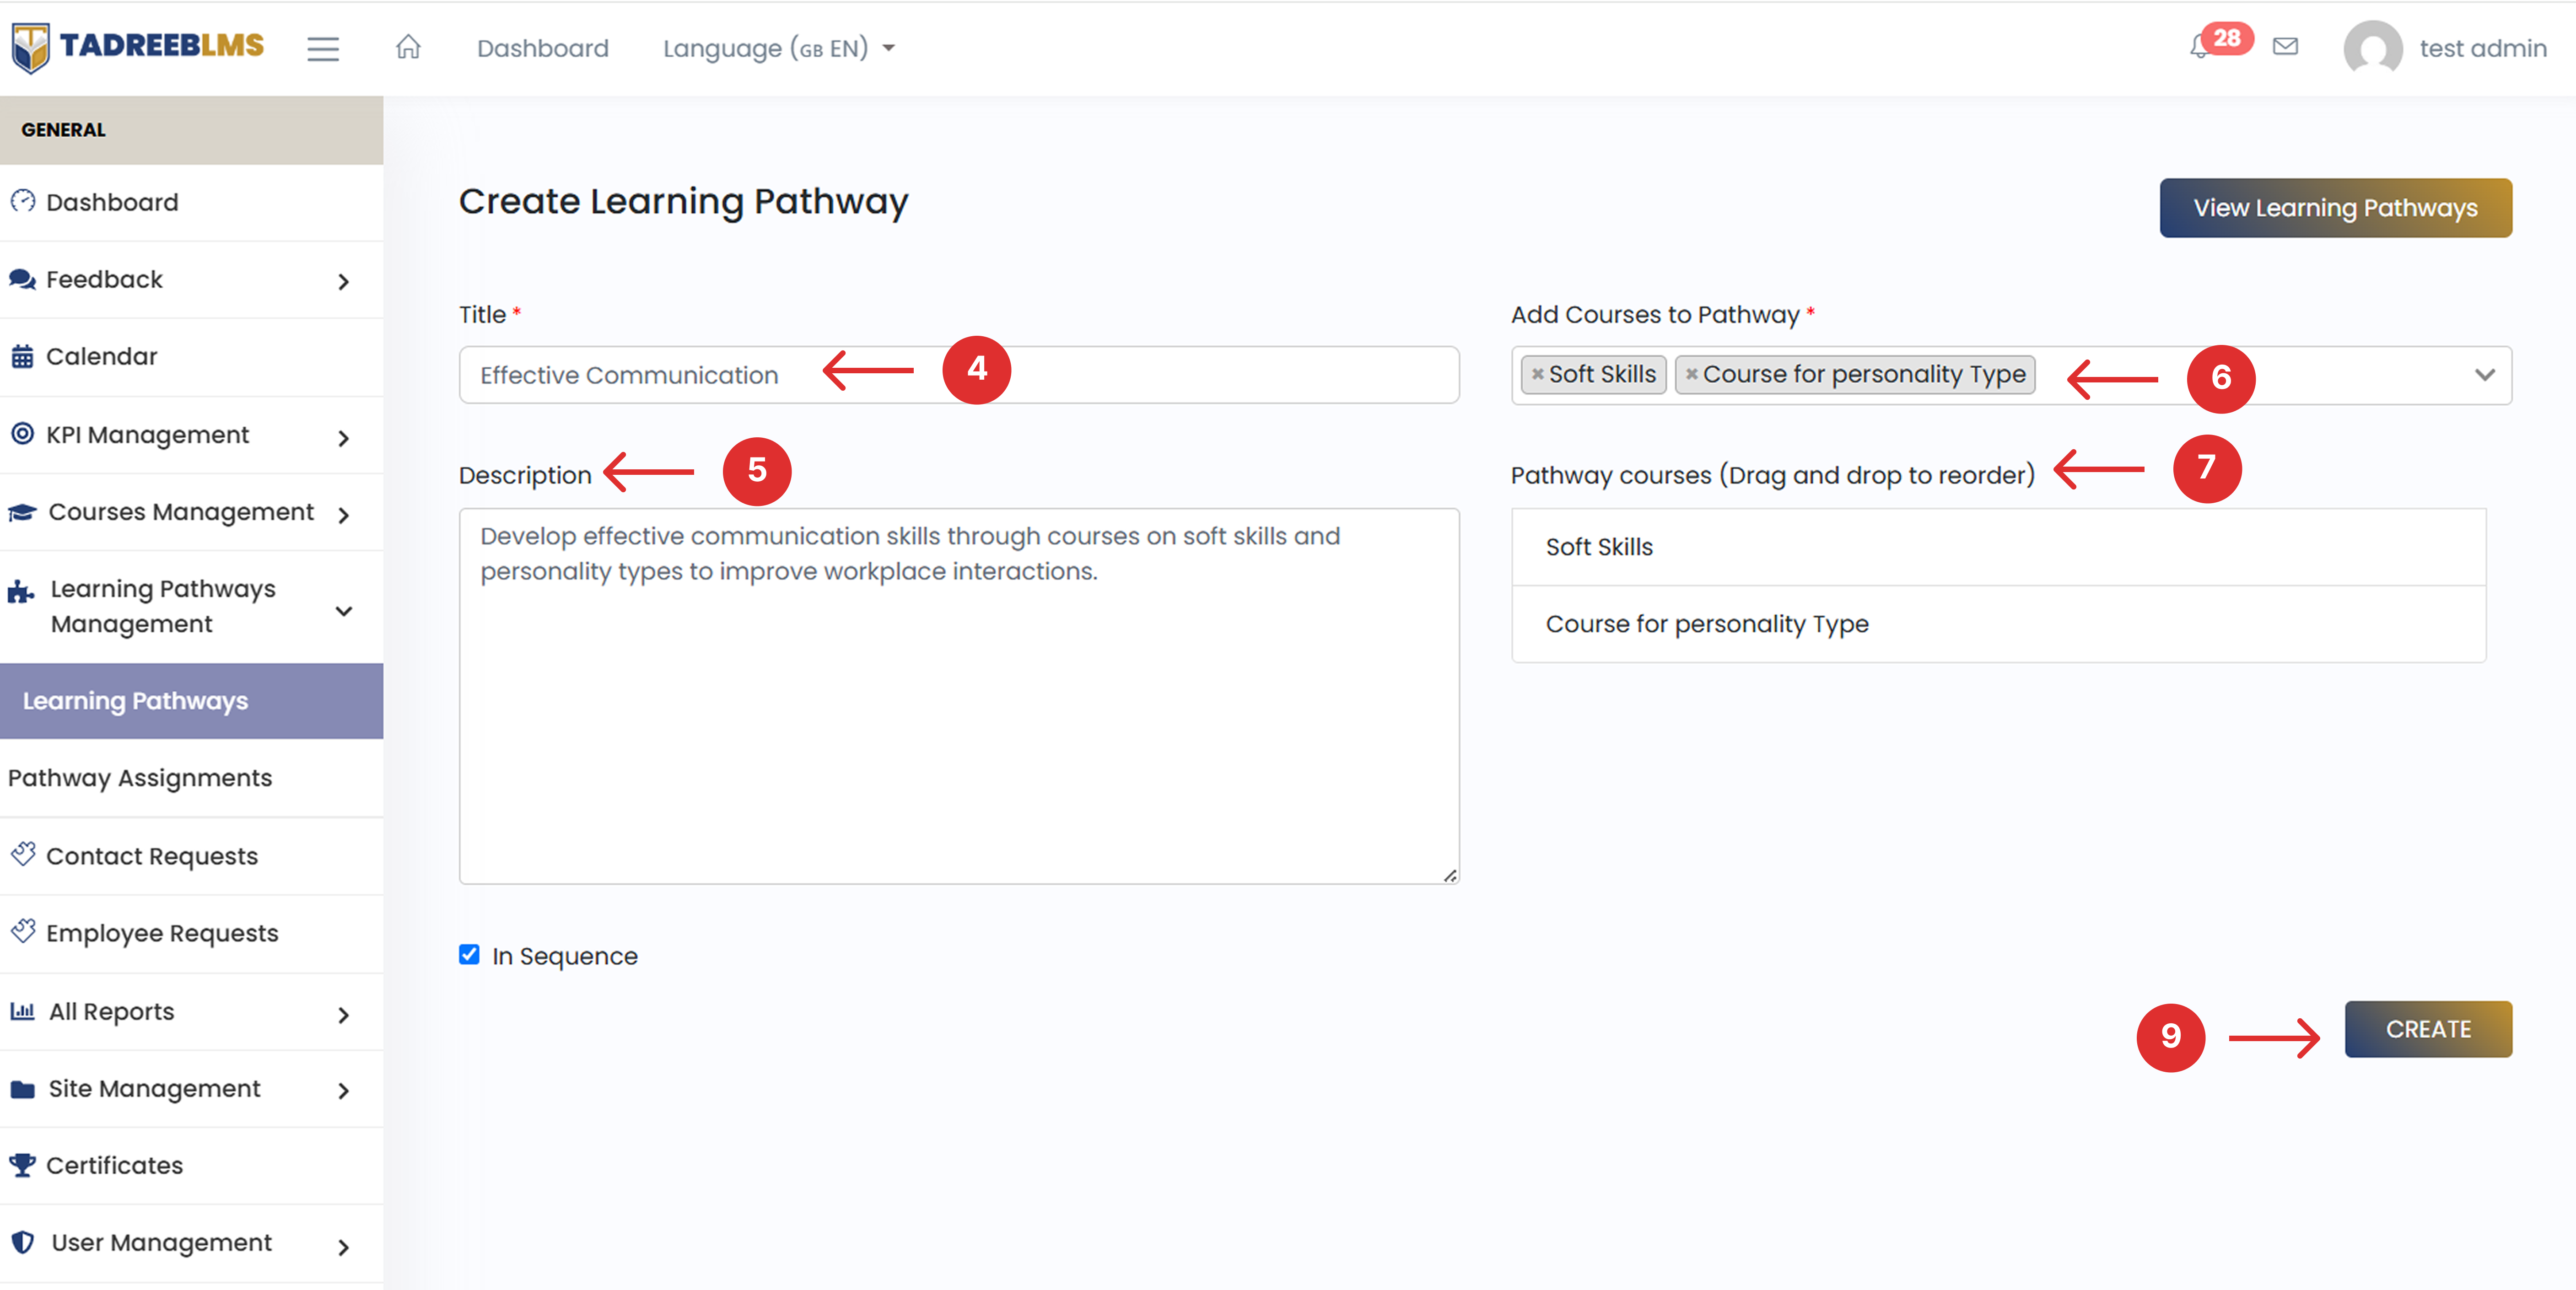Click the View Learning Pathways button
The width and height of the screenshot is (2576, 1290).
point(2335,207)
